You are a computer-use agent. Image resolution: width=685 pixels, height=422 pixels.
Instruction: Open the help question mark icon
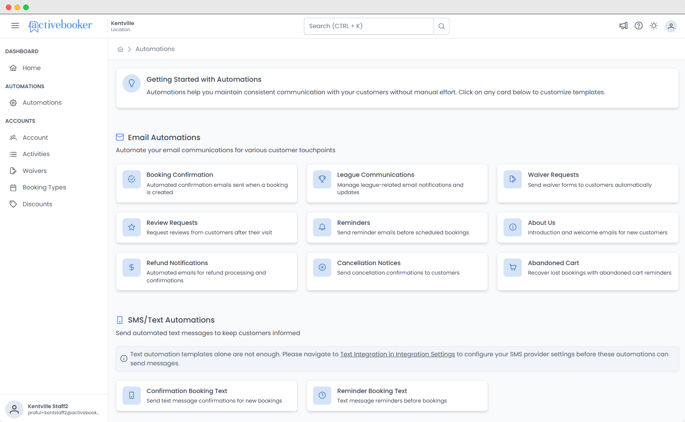pyautogui.click(x=639, y=26)
